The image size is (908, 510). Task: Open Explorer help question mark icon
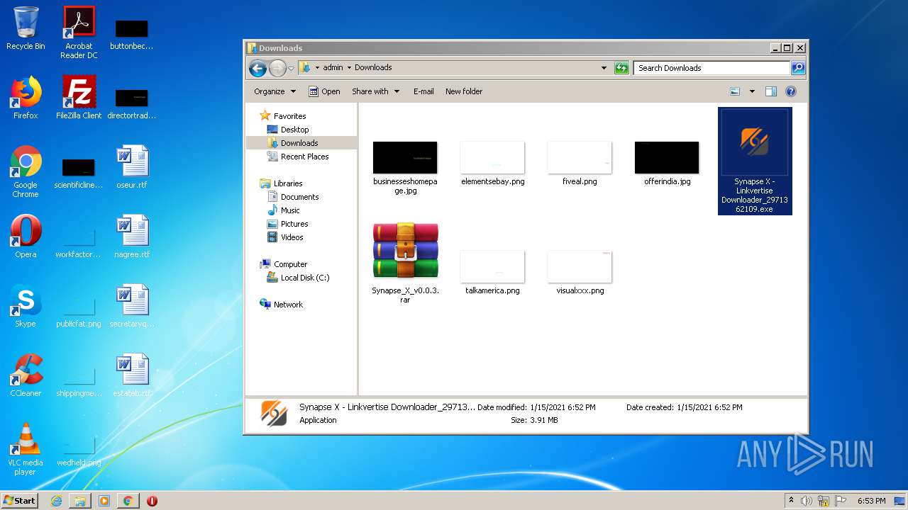point(791,91)
